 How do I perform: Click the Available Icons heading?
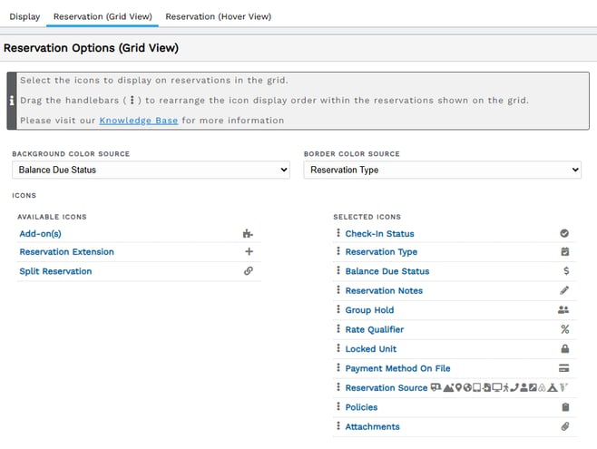point(52,217)
